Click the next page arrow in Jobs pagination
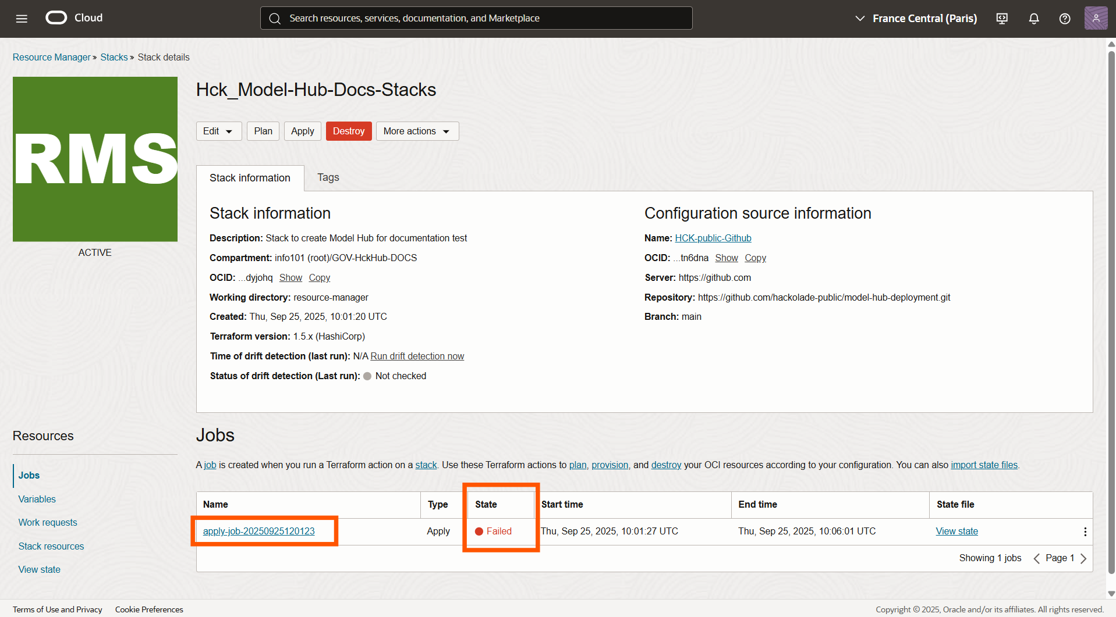This screenshot has height=617, width=1116. click(x=1083, y=558)
